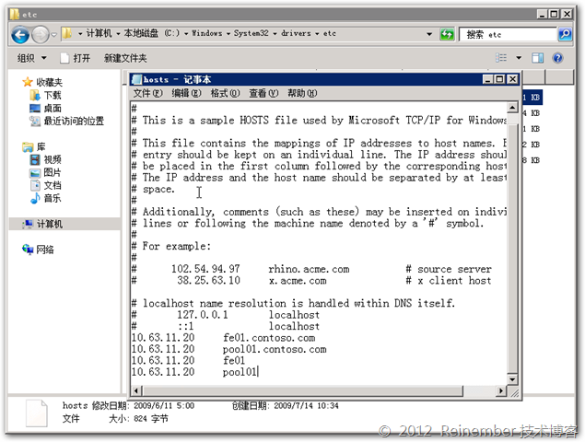Click the Notepad icon in the hosts title bar
The width and height of the screenshot is (585, 442).
tap(137, 79)
